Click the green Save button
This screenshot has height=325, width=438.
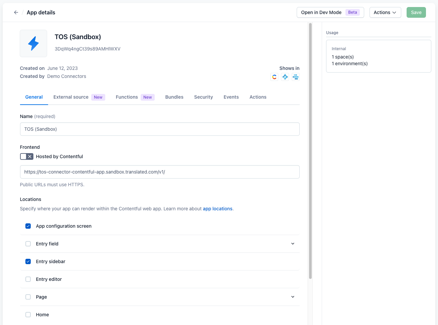tap(416, 12)
